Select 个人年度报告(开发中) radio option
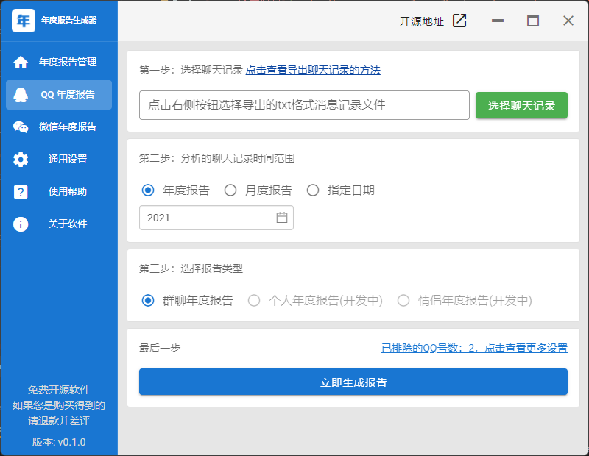 click(x=254, y=301)
